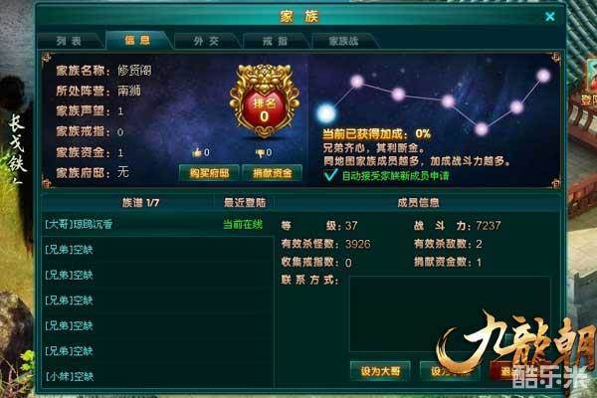
Task: Click the 捐献资金 button
Action: pos(273,173)
